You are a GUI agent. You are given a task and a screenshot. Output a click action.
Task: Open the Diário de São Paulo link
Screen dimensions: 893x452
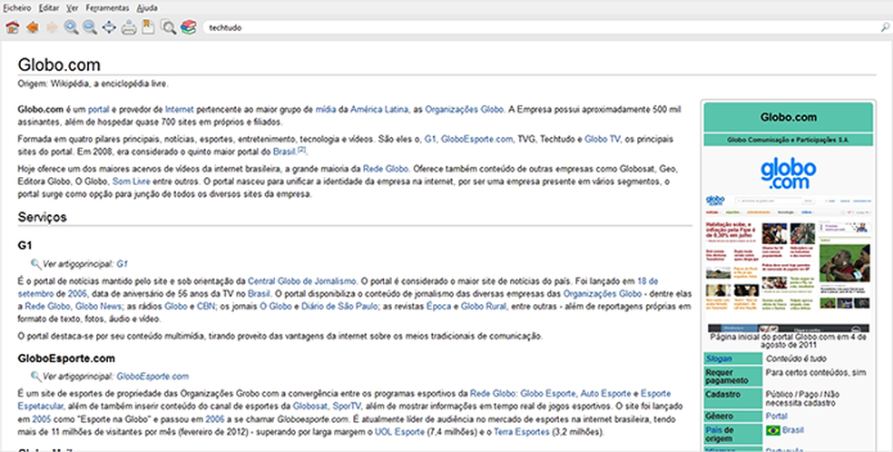tap(339, 306)
